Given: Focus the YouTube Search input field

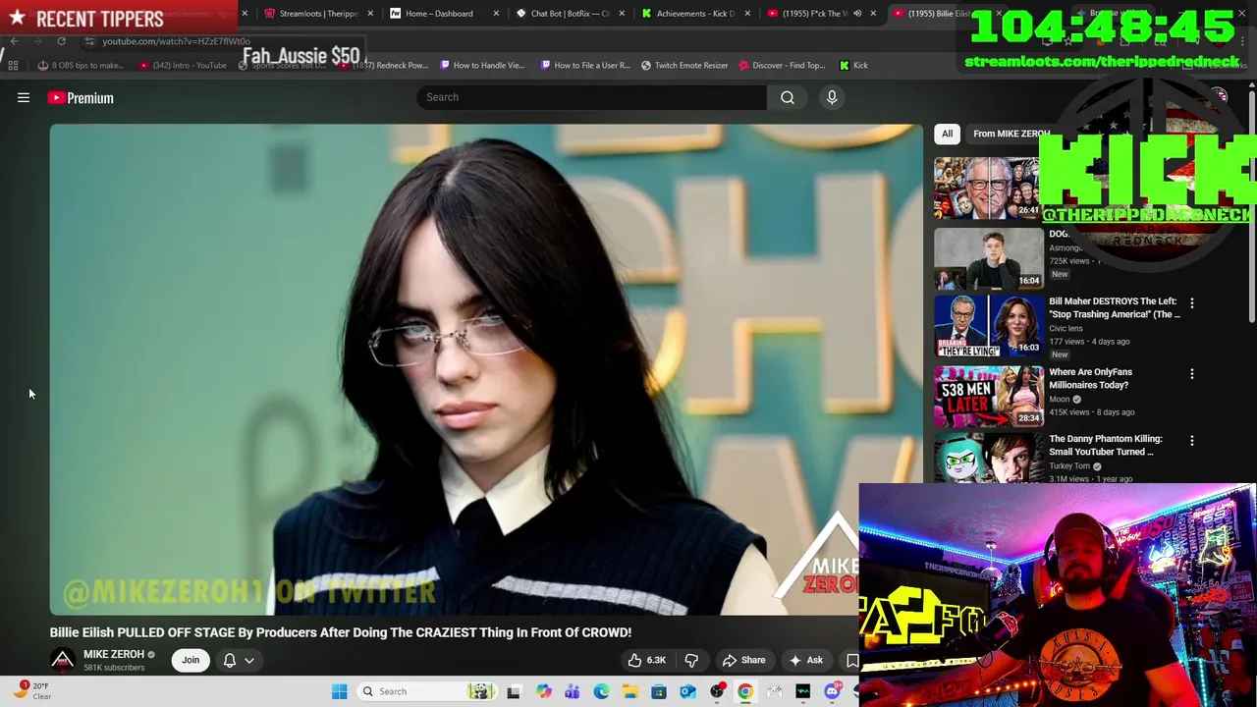Looking at the screenshot, I should click(x=591, y=97).
